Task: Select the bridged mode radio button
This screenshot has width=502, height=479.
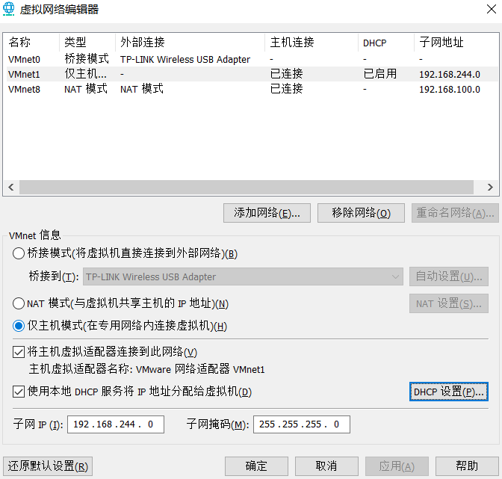Action: (x=19, y=253)
